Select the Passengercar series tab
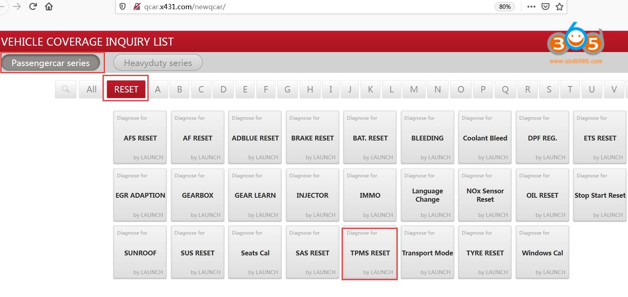This screenshot has height=297, width=628. 50,63
